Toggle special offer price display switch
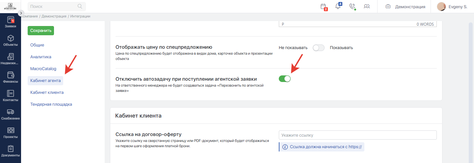474x163 pixels. [x=318, y=48]
